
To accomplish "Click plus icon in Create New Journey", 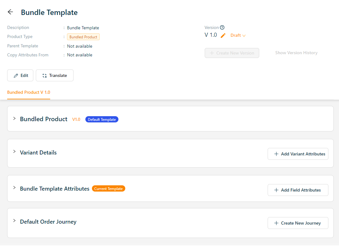I will pos(276,223).
